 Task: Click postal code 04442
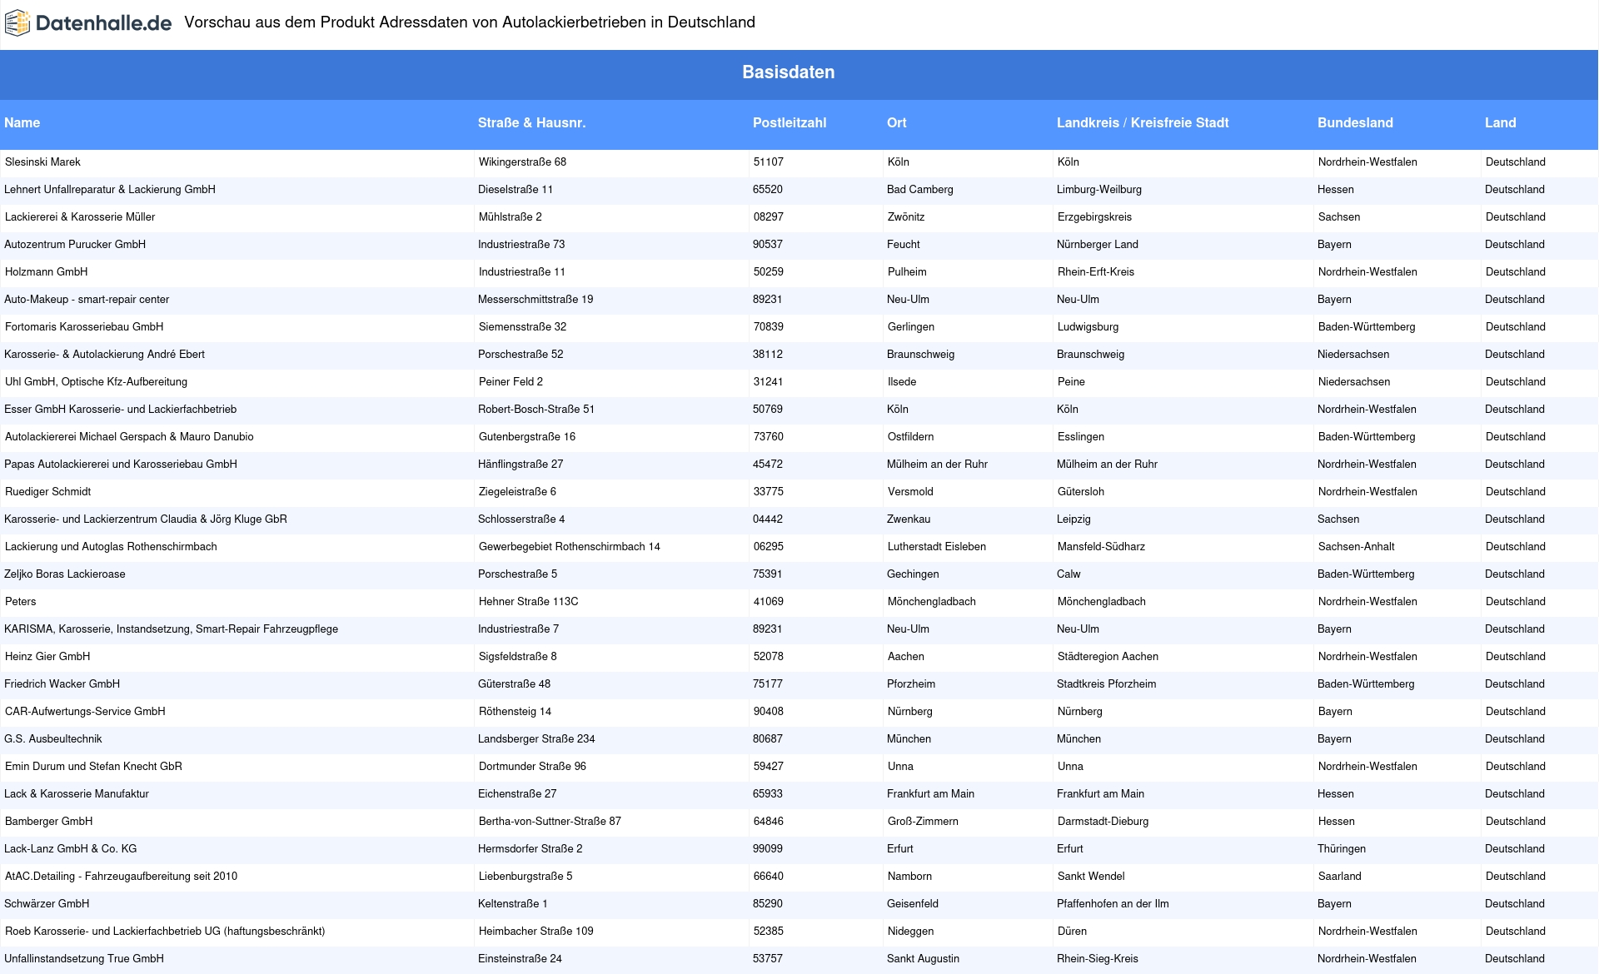click(x=768, y=519)
